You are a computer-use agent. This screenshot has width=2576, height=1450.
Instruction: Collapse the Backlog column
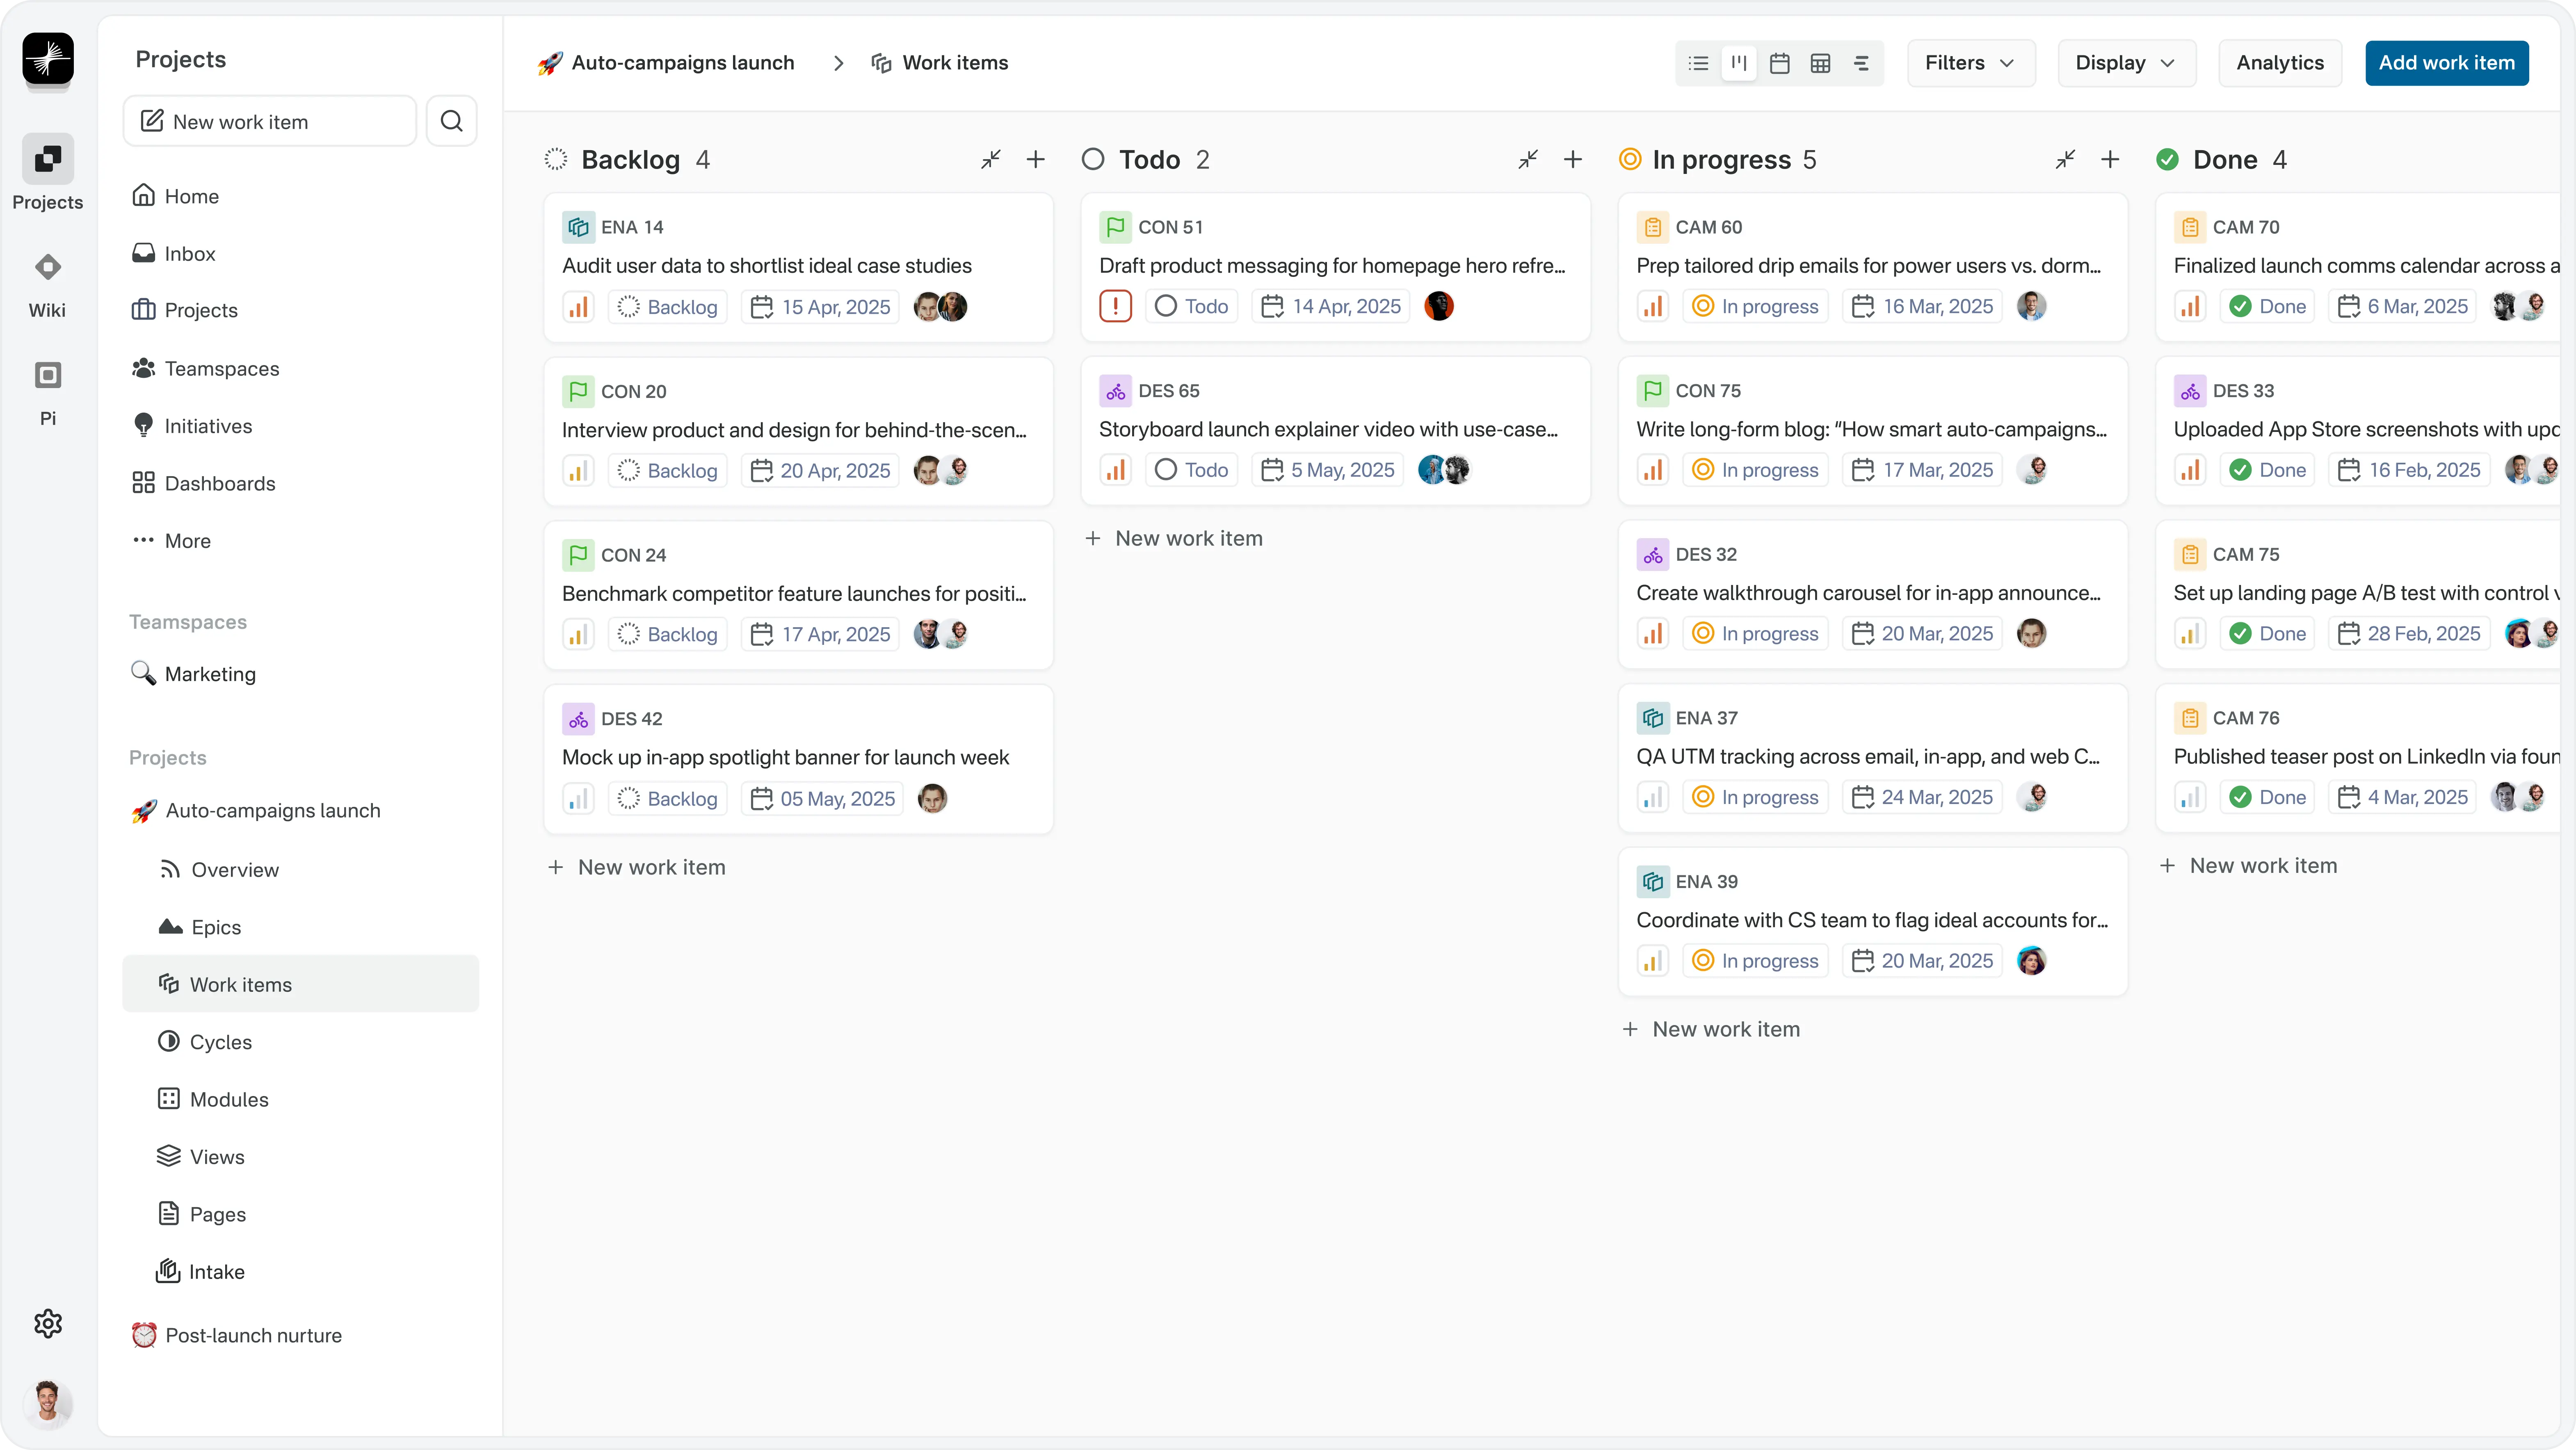[x=990, y=159]
